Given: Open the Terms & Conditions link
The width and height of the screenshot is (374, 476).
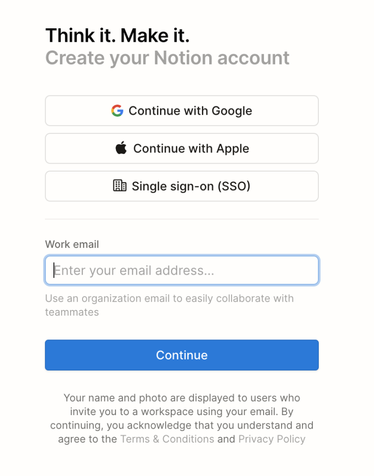Looking at the screenshot, I should [167, 439].
